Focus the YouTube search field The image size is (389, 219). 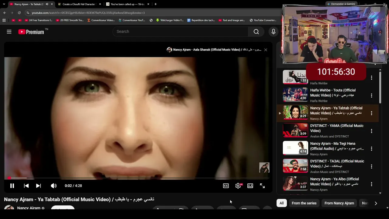coord(181,32)
